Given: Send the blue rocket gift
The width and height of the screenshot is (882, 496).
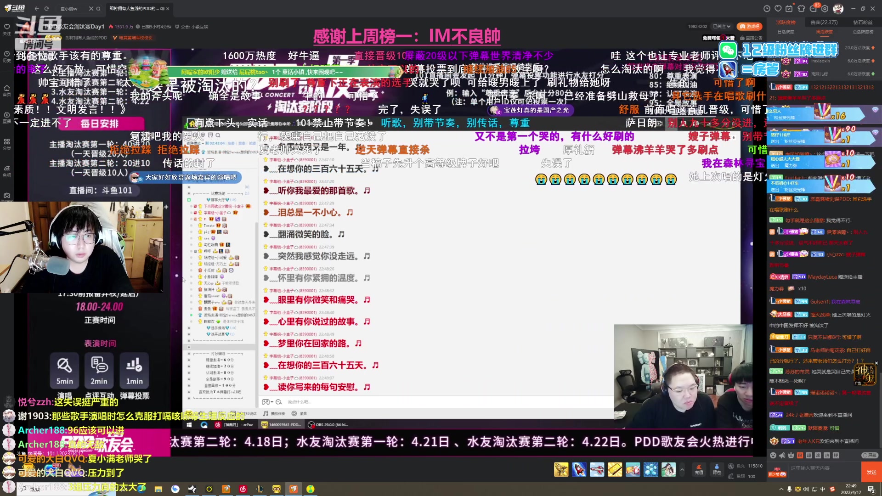Looking at the screenshot, I should point(579,469).
